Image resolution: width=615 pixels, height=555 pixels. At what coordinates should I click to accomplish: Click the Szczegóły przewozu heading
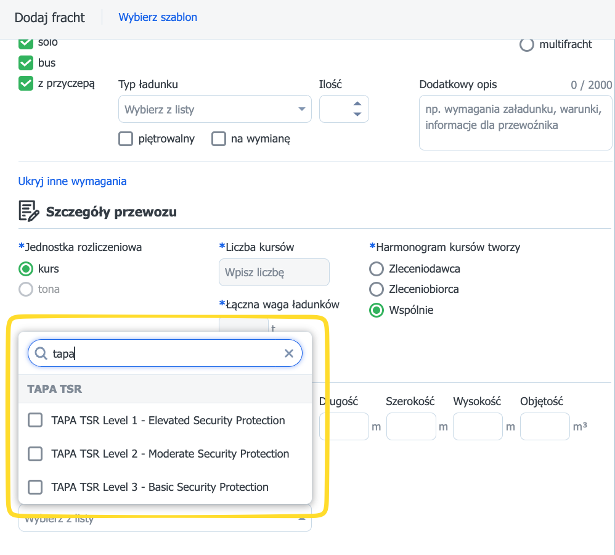pos(112,212)
